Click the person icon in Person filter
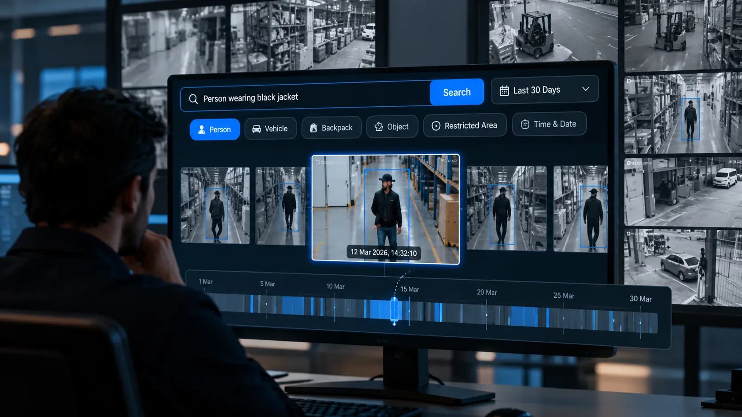 (x=201, y=129)
